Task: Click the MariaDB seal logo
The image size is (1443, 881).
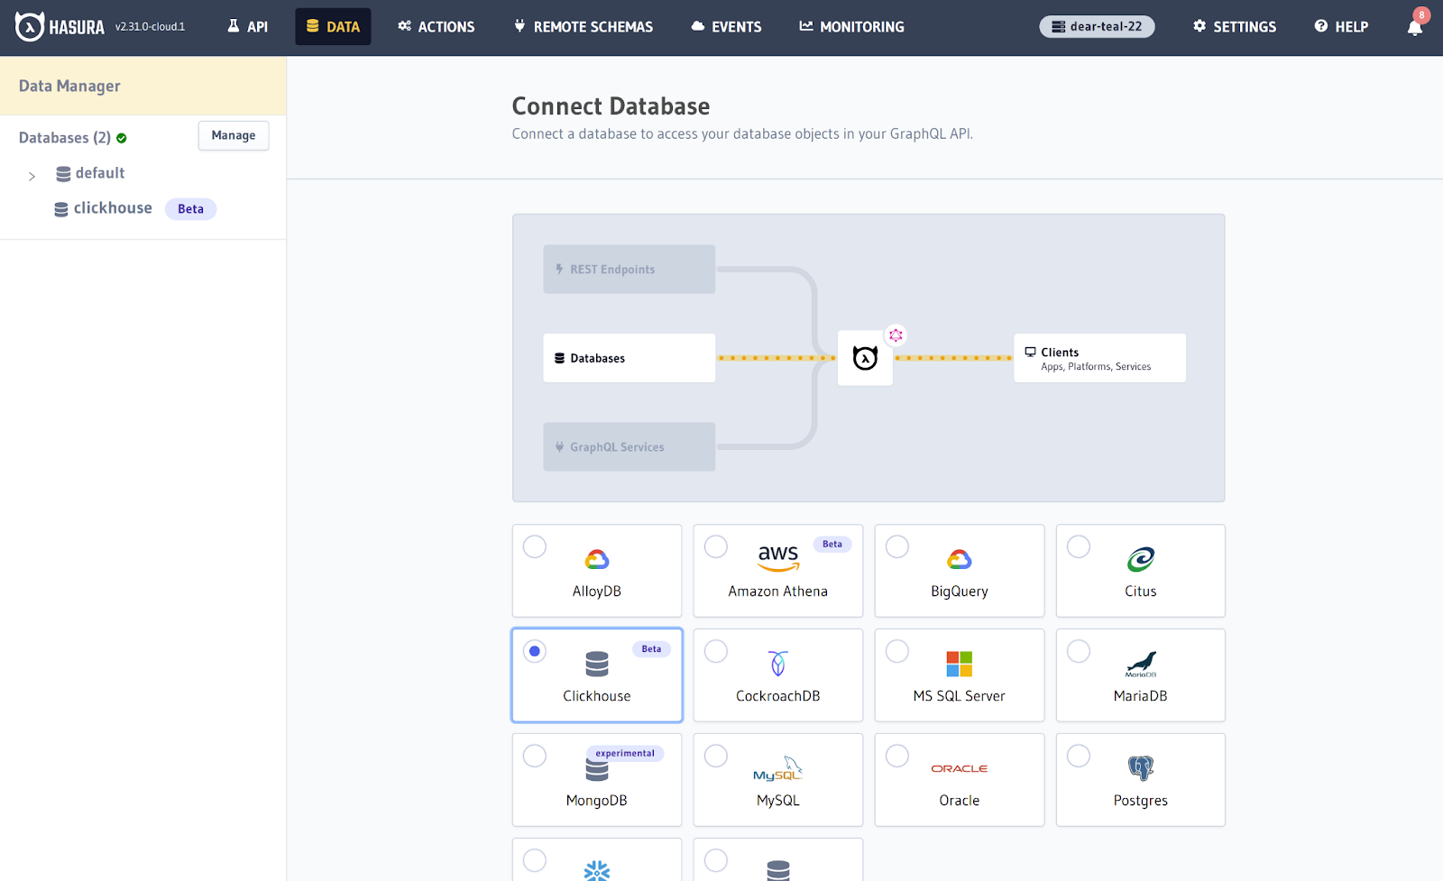Action: [x=1141, y=664]
